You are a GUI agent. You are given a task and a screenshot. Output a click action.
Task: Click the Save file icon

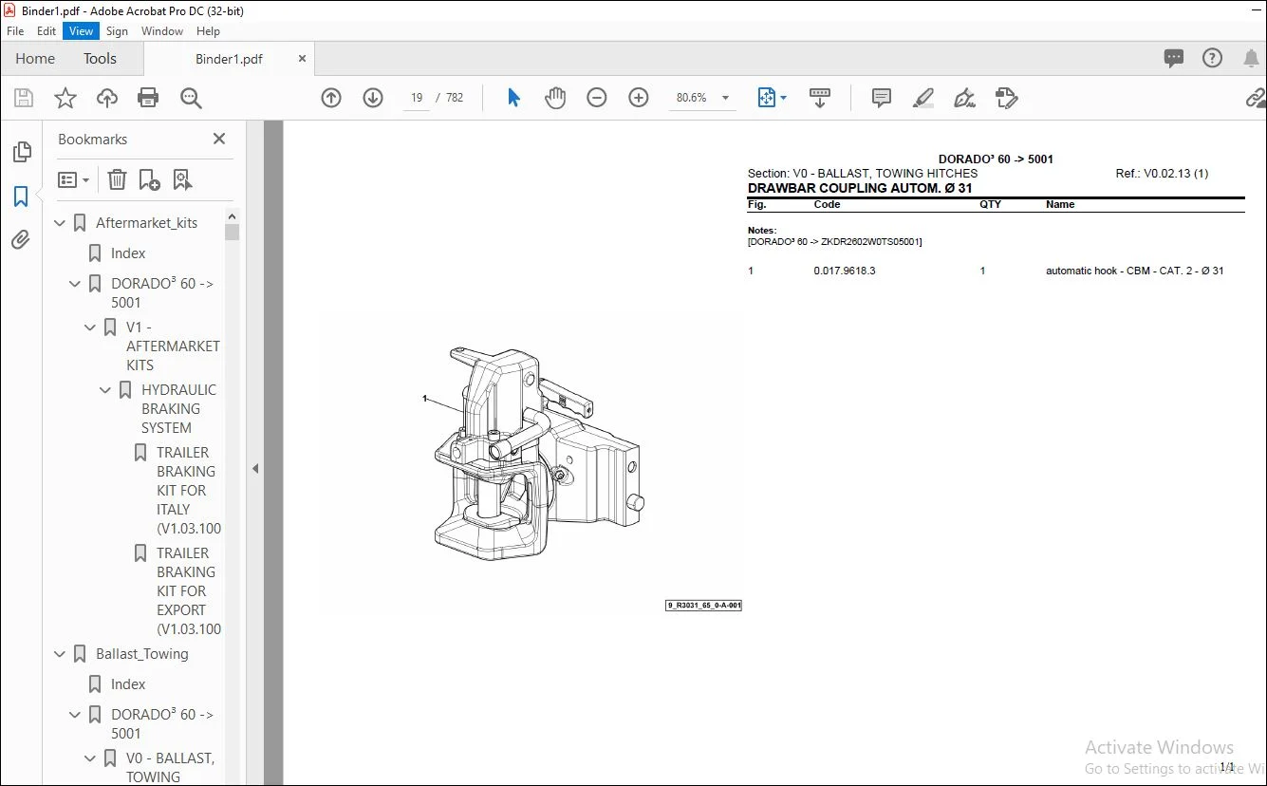(24, 98)
